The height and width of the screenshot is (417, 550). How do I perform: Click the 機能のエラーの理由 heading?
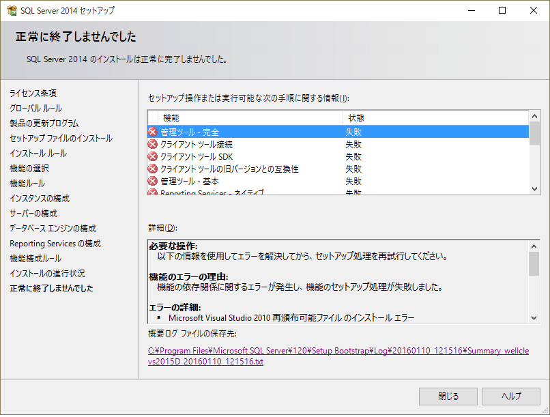point(189,276)
